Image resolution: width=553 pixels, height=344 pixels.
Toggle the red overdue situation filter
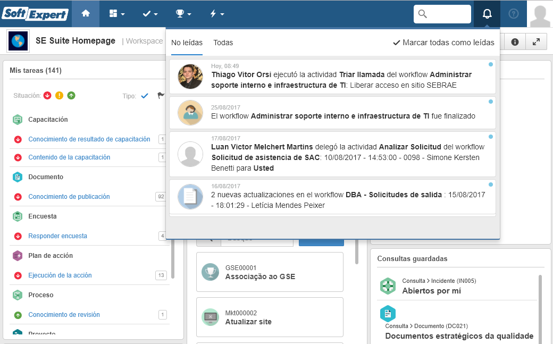pos(47,96)
